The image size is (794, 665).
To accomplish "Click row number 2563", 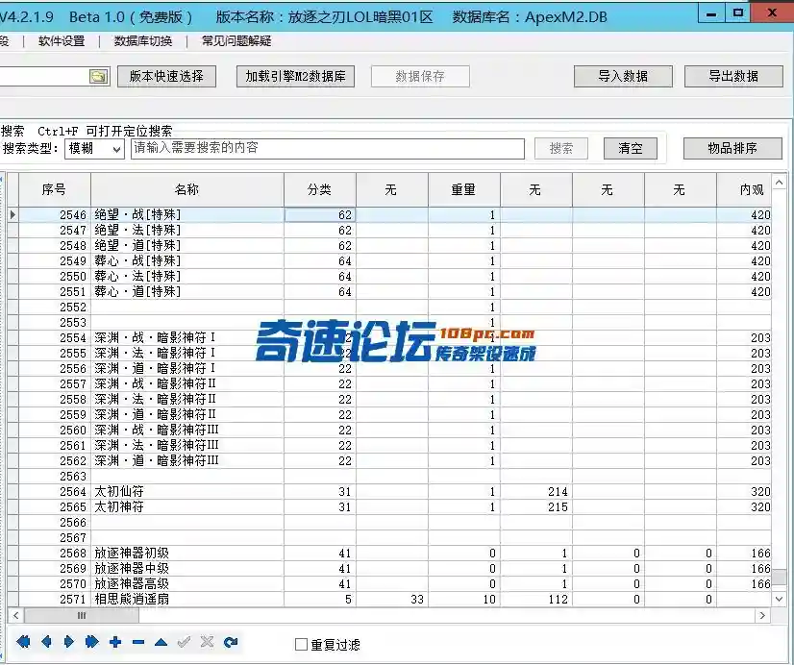I will point(55,477).
